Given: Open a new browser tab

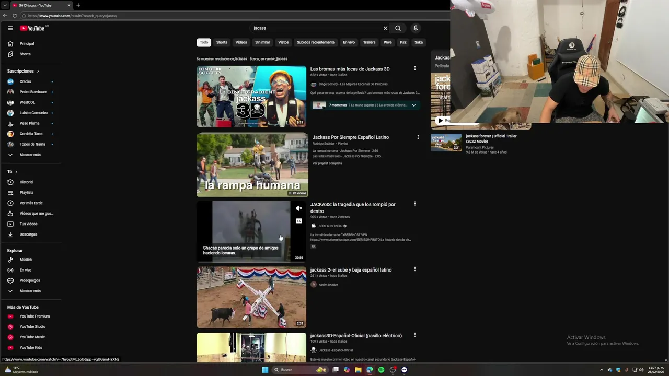Looking at the screenshot, I should [x=78, y=5].
